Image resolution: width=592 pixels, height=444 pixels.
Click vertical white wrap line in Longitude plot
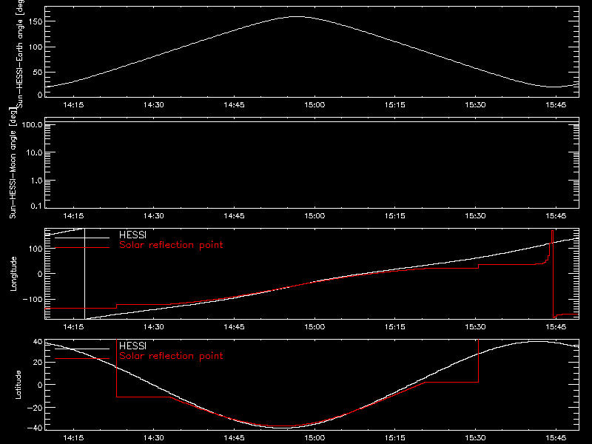pos(84,274)
